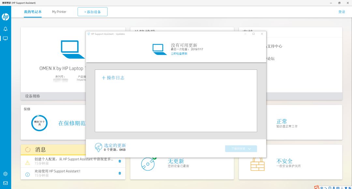Click the refresh circle icon beside 消息
This screenshot has height=189, width=352.
point(28,150)
